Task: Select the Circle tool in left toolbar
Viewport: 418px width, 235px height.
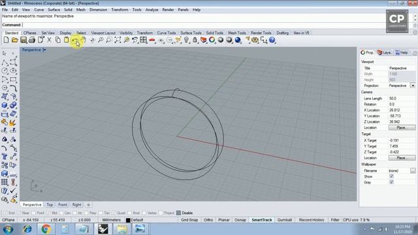Action: (5, 71)
